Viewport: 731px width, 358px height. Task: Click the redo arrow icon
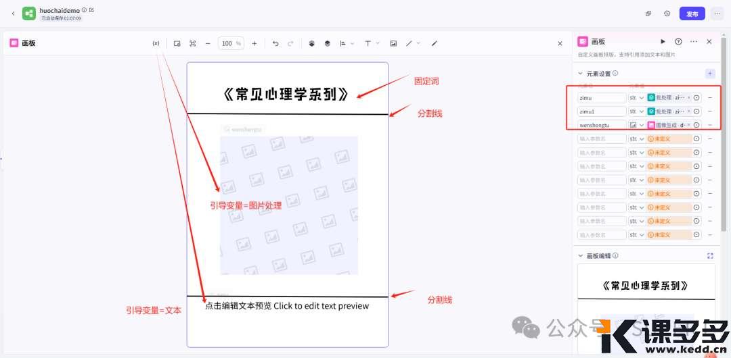[290, 43]
